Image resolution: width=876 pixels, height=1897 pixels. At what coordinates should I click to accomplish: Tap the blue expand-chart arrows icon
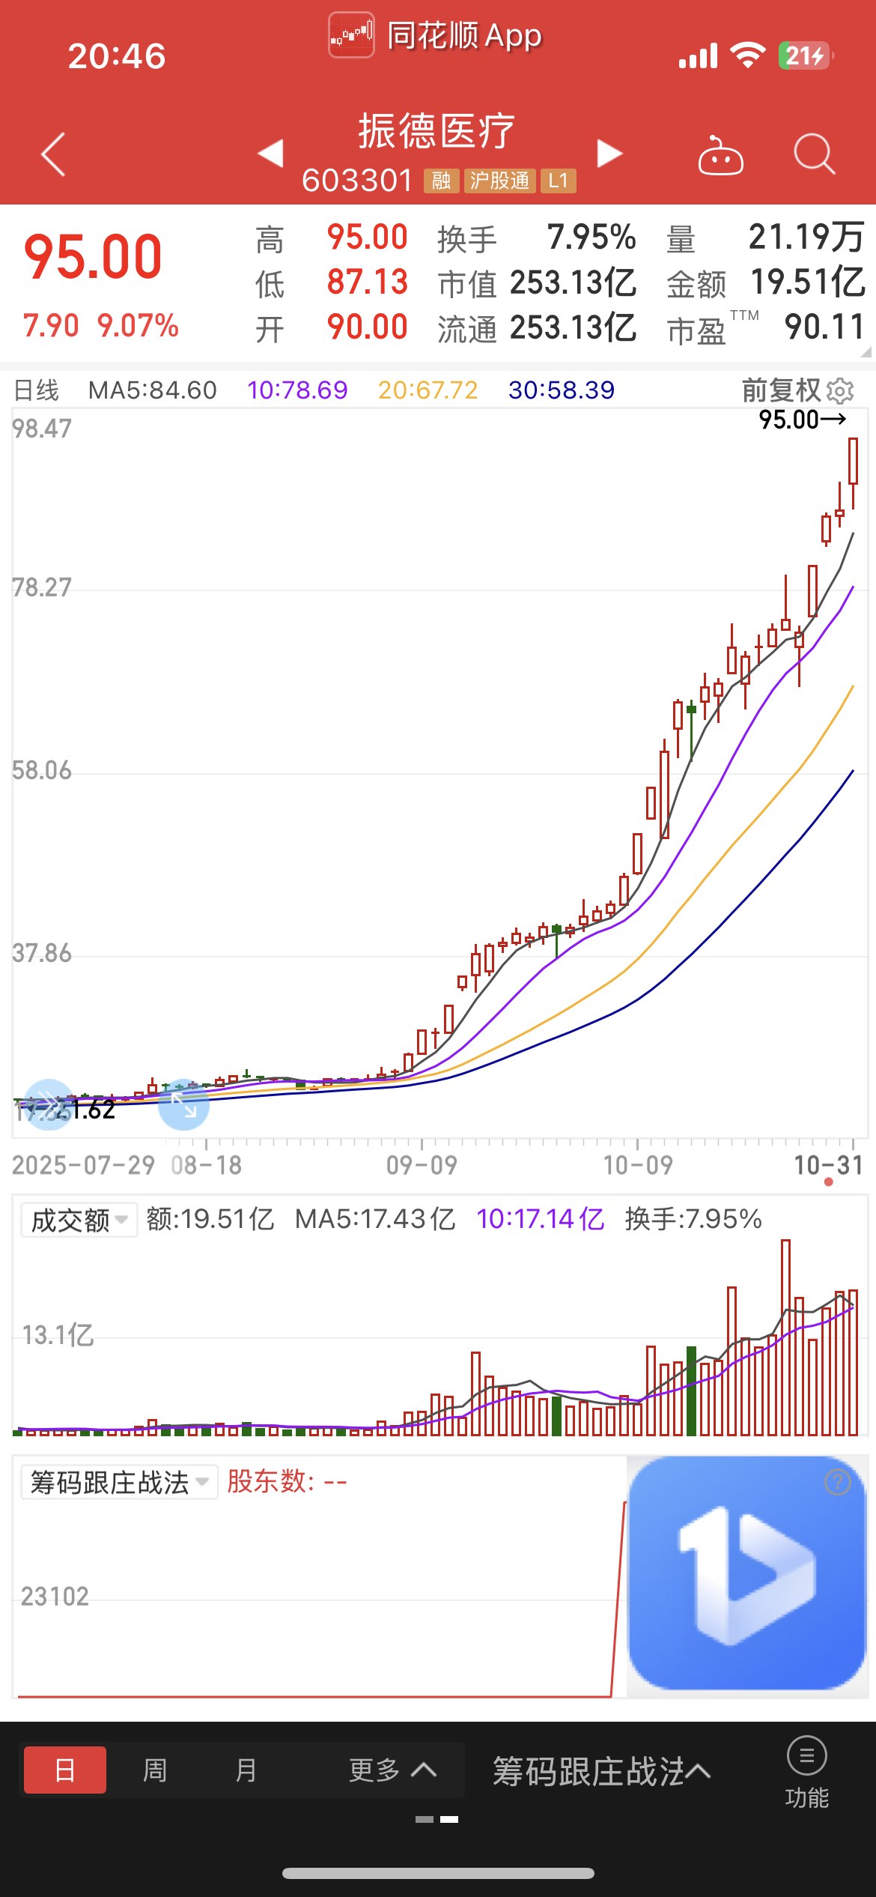coord(183,1104)
